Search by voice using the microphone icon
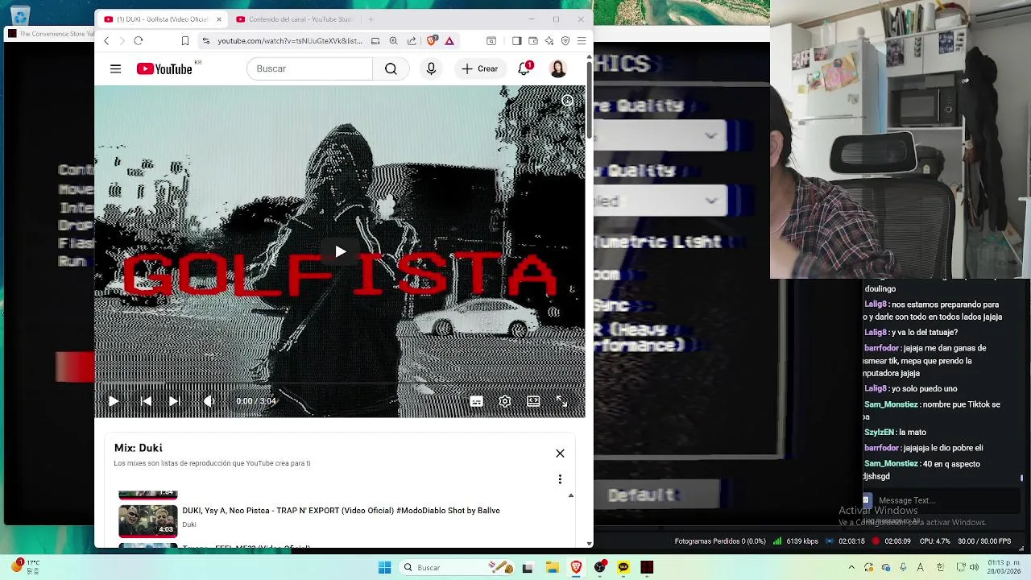The width and height of the screenshot is (1031, 580). click(x=431, y=69)
